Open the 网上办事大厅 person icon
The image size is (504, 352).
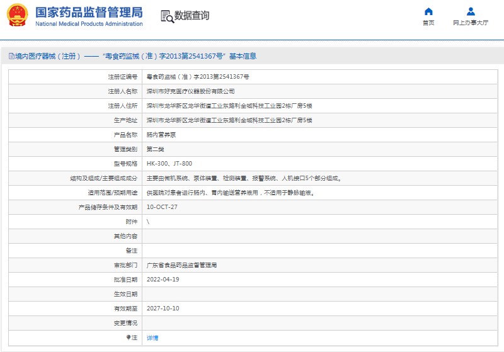[471, 11]
